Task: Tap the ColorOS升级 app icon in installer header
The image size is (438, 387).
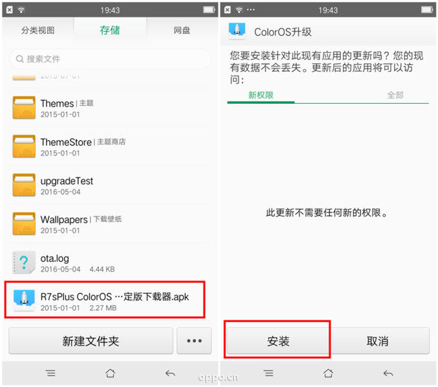Action: 237,31
